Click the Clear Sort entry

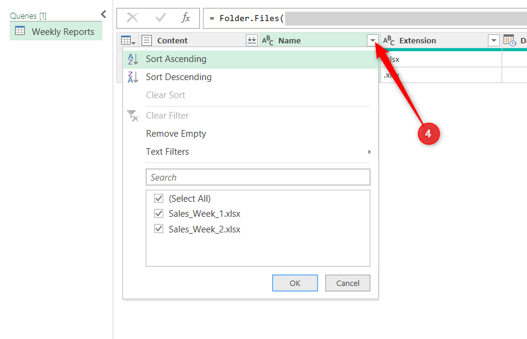[x=251, y=95]
